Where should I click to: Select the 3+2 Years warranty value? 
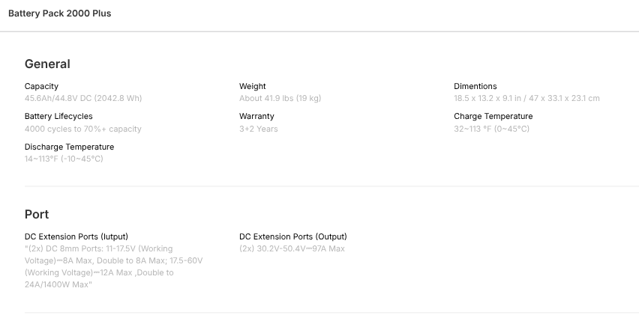(x=258, y=129)
